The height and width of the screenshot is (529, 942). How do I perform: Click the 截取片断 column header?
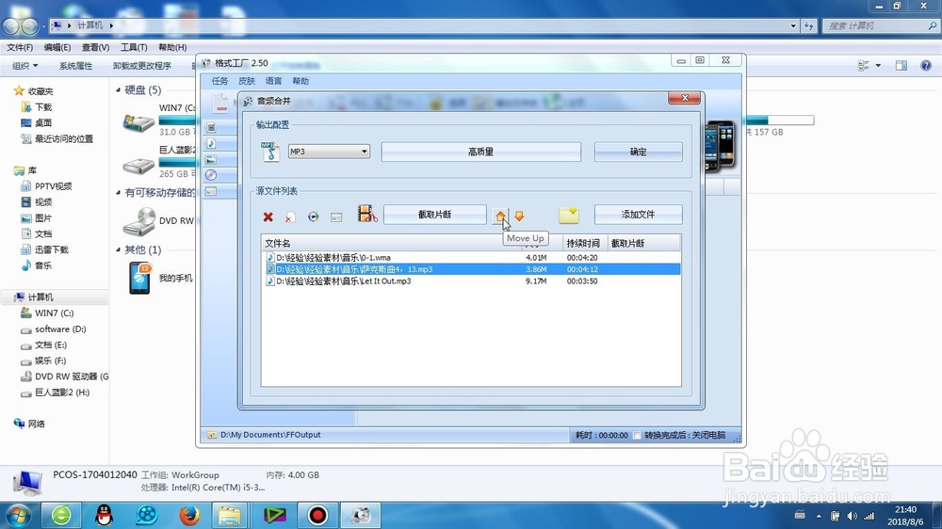click(x=644, y=243)
